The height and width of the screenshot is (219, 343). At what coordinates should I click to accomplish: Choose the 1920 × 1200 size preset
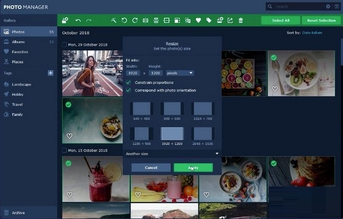coord(172,136)
